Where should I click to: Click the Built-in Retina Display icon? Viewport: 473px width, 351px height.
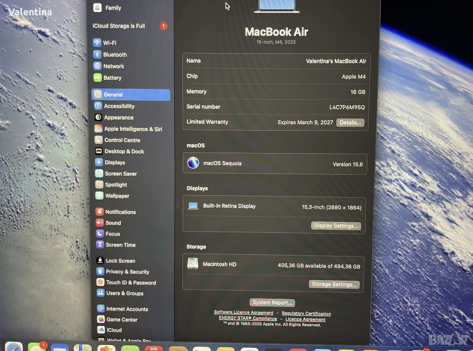tap(193, 206)
